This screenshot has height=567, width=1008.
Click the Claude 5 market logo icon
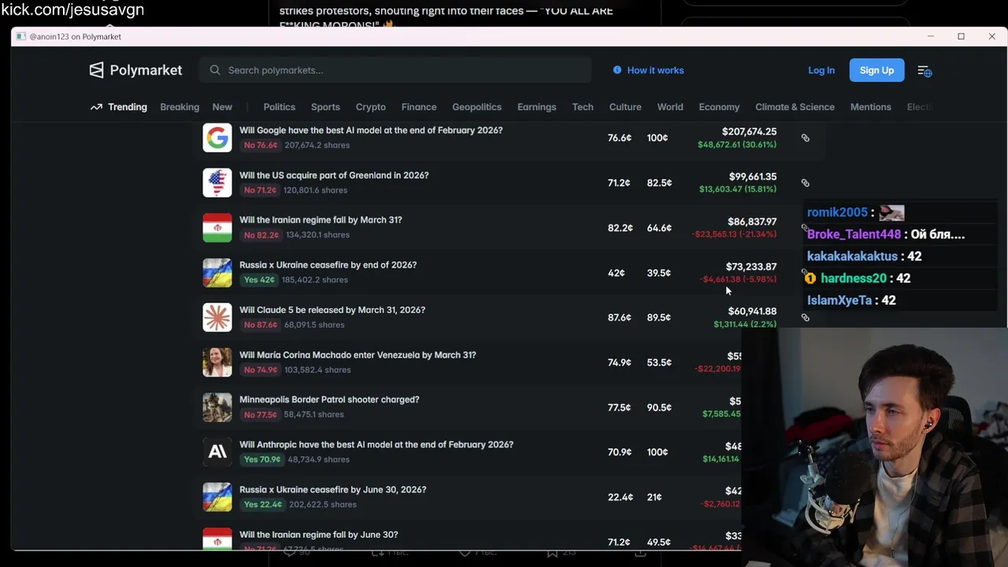pos(217,317)
